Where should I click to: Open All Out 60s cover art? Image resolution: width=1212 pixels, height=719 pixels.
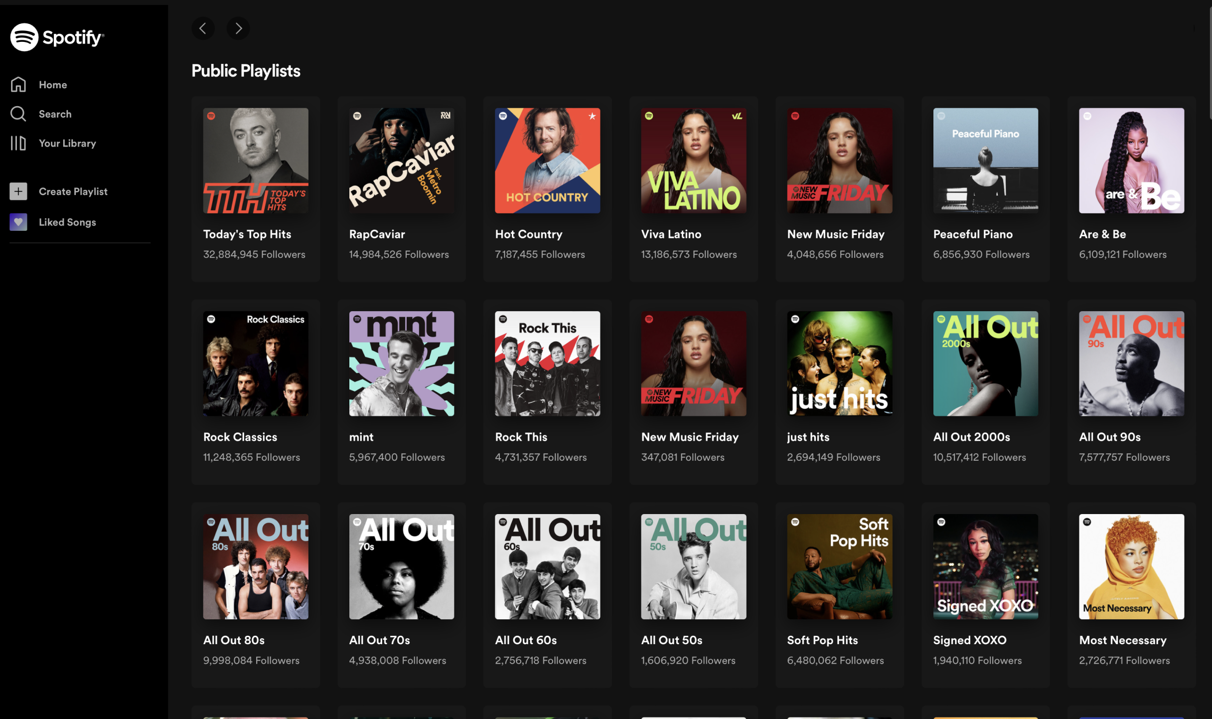coord(548,566)
